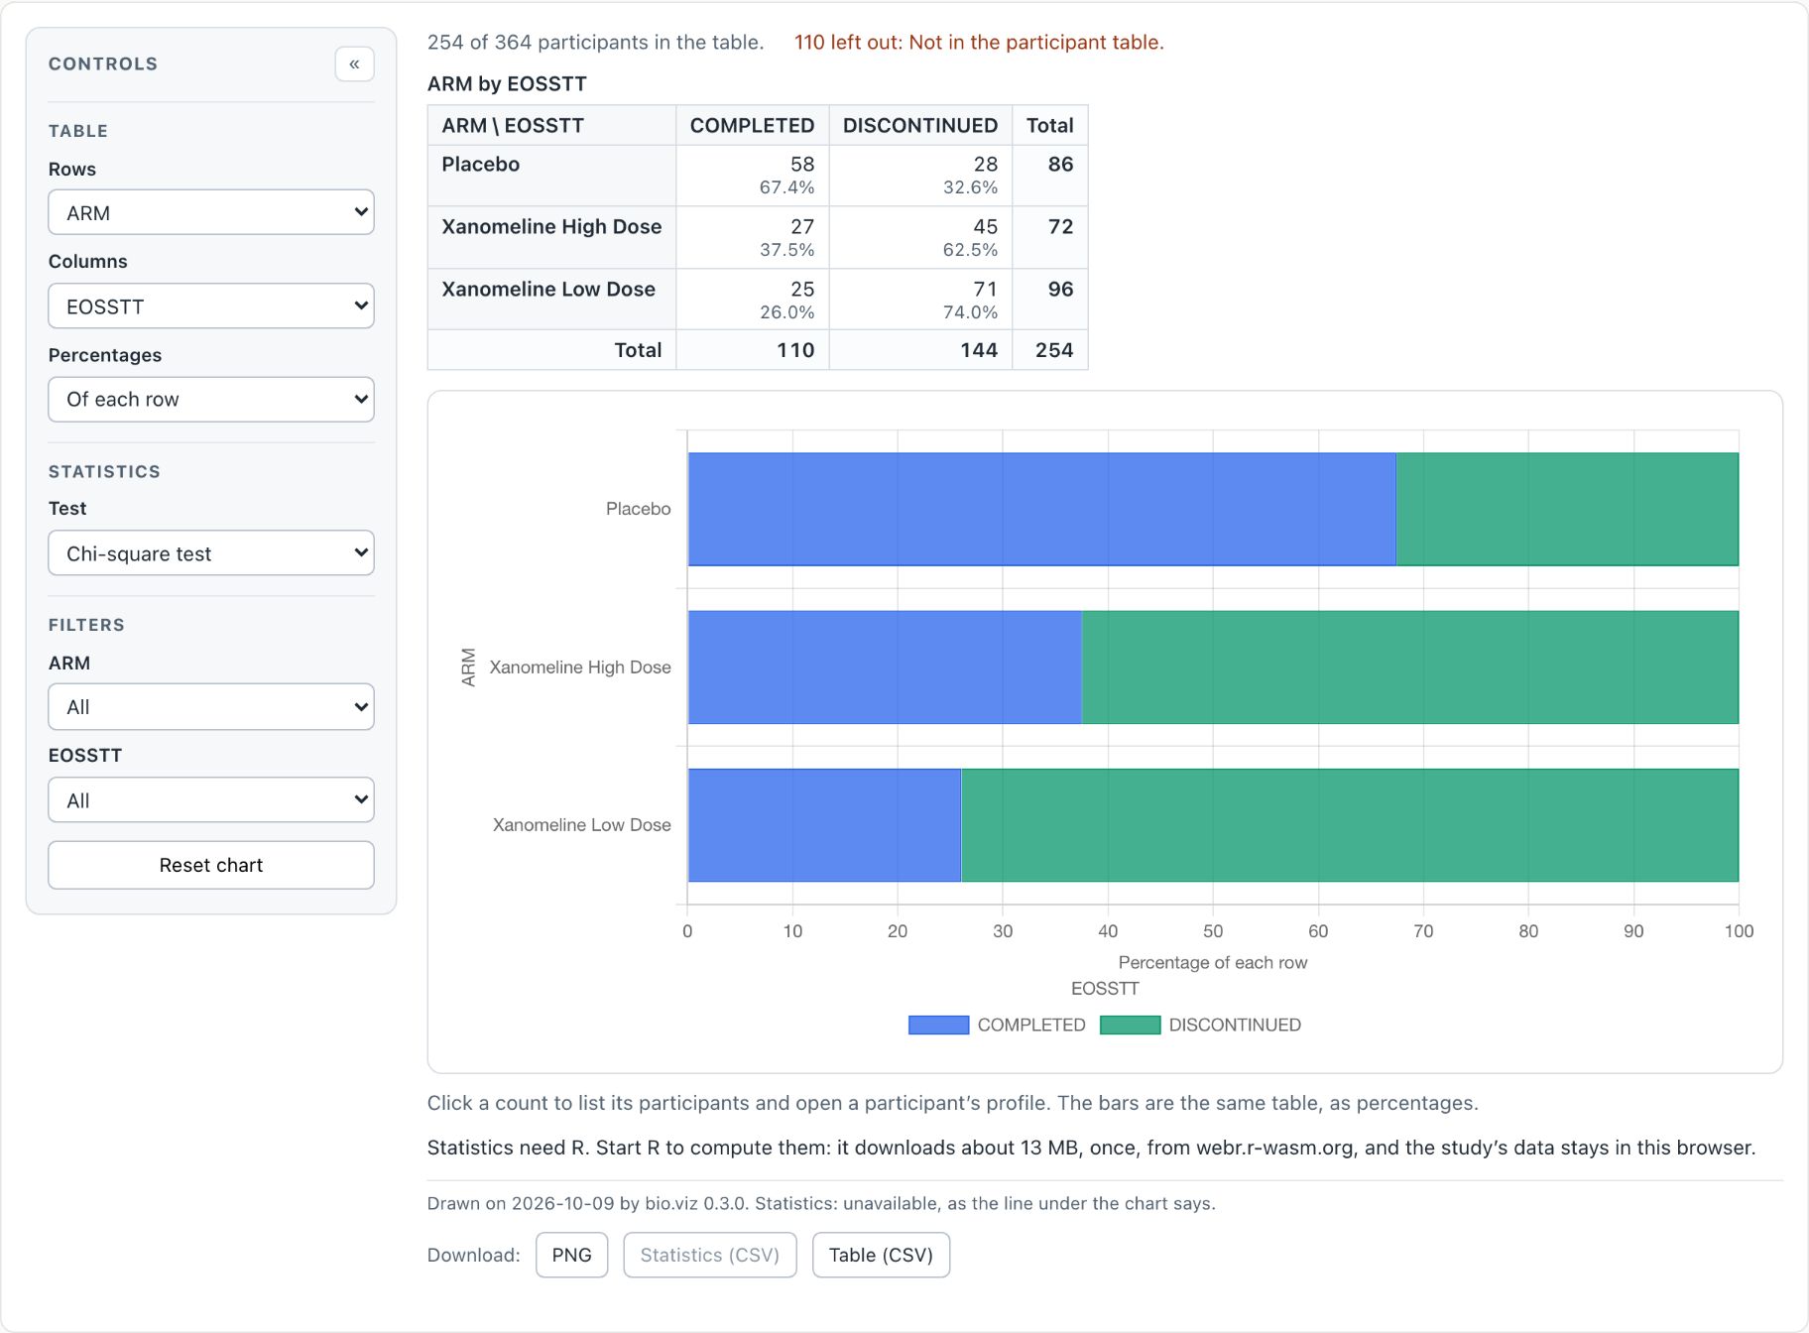This screenshot has height=1333, width=1809.
Task: Collapse the Controls panel with the chevron button
Action: coord(354,64)
